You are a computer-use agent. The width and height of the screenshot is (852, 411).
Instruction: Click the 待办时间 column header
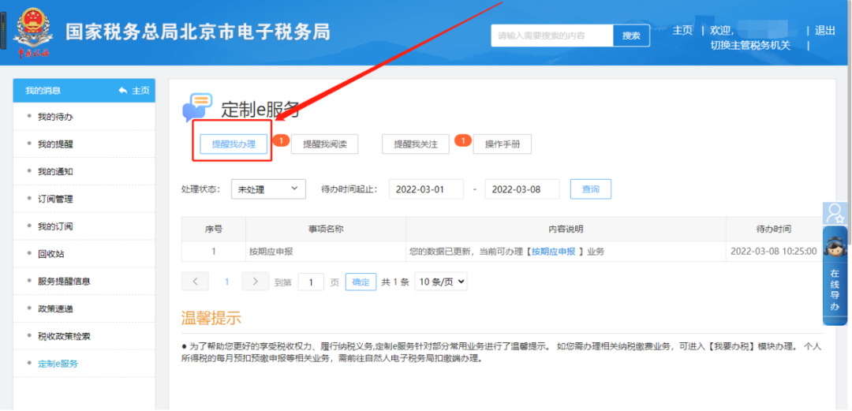[x=774, y=229]
